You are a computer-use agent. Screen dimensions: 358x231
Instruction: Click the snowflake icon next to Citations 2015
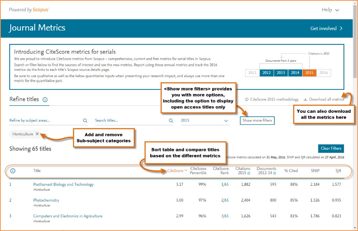tap(249, 173)
